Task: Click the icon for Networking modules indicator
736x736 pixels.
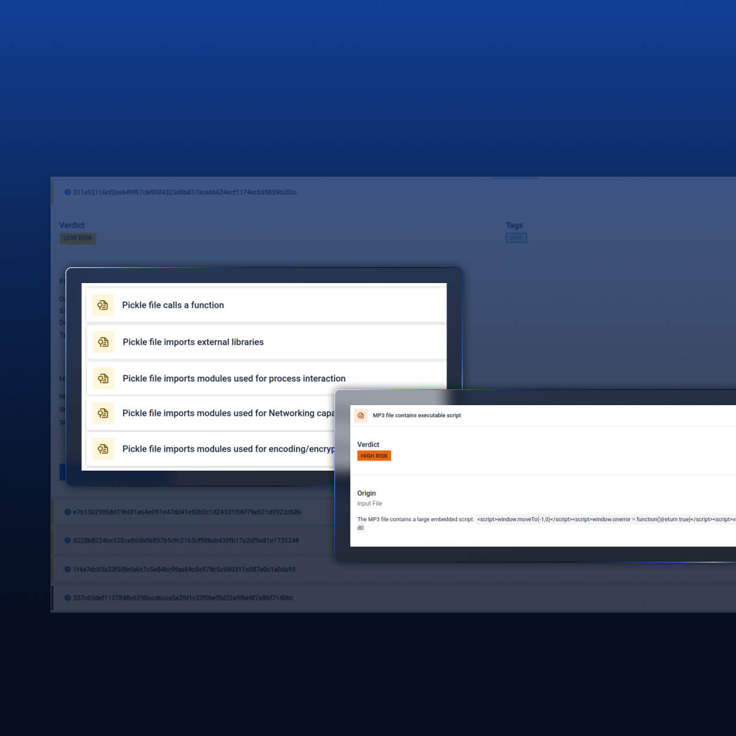Action: click(x=103, y=413)
